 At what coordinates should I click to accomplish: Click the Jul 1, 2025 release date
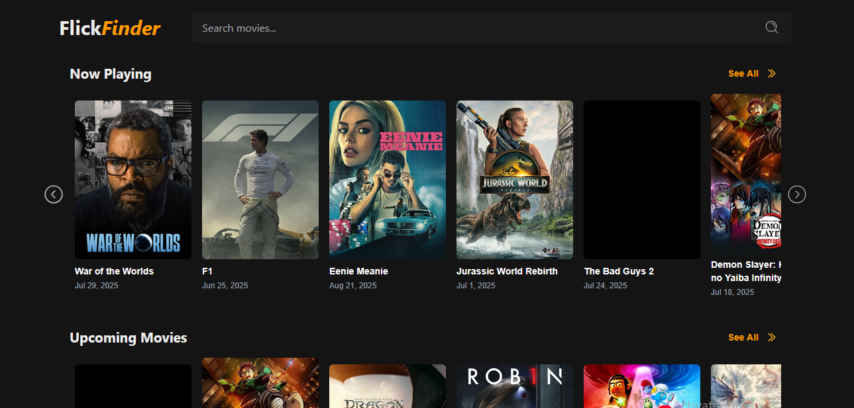pyautogui.click(x=476, y=286)
